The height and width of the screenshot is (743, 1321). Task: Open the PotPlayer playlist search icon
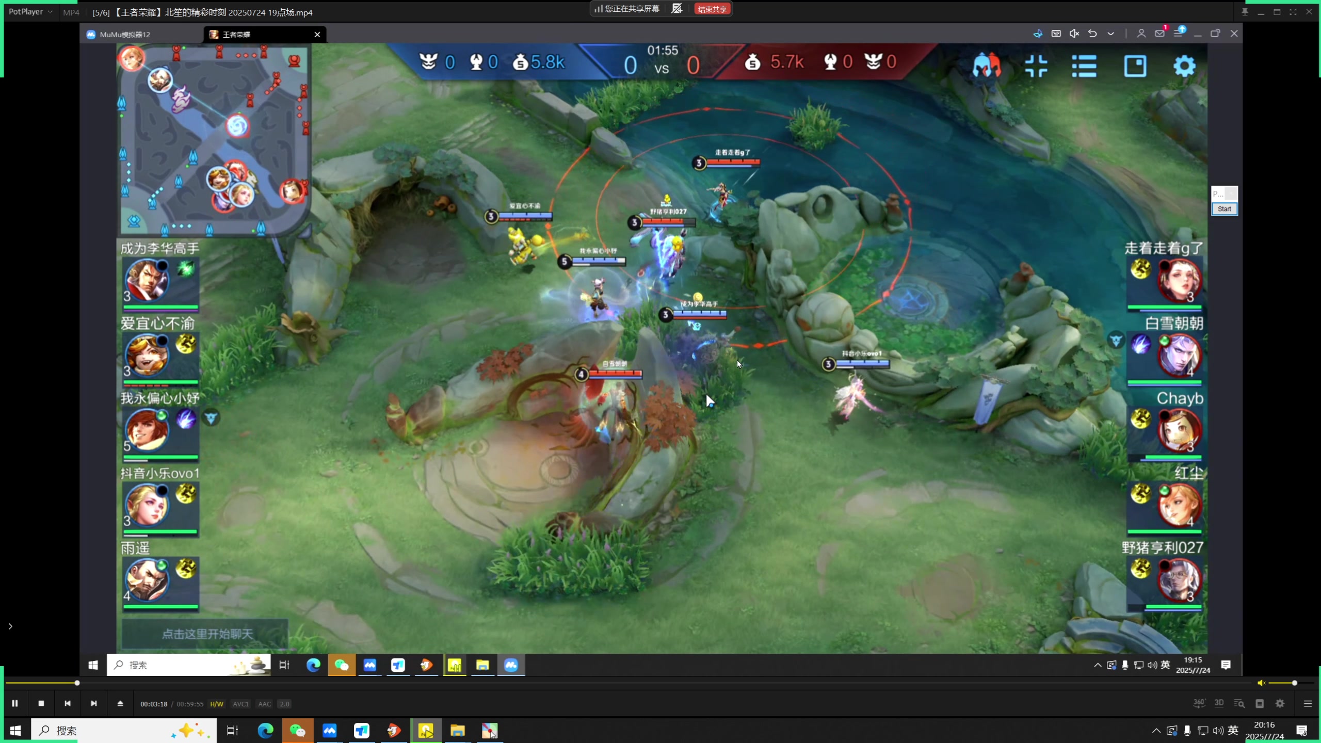tap(1239, 703)
